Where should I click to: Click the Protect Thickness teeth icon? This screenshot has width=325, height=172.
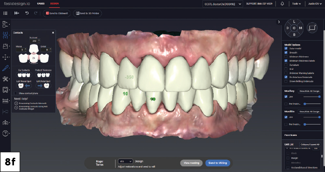tap(43, 75)
